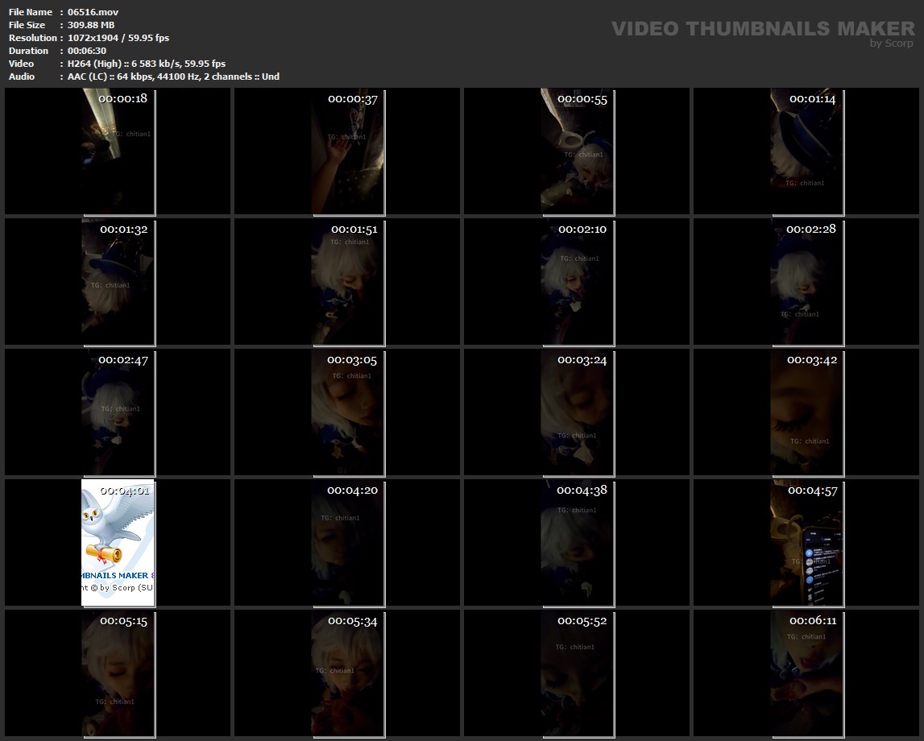Click the video codec line starting H264 (High)
Image resolution: width=924 pixels, height=741 pixels.
click(x=147, y=64)
